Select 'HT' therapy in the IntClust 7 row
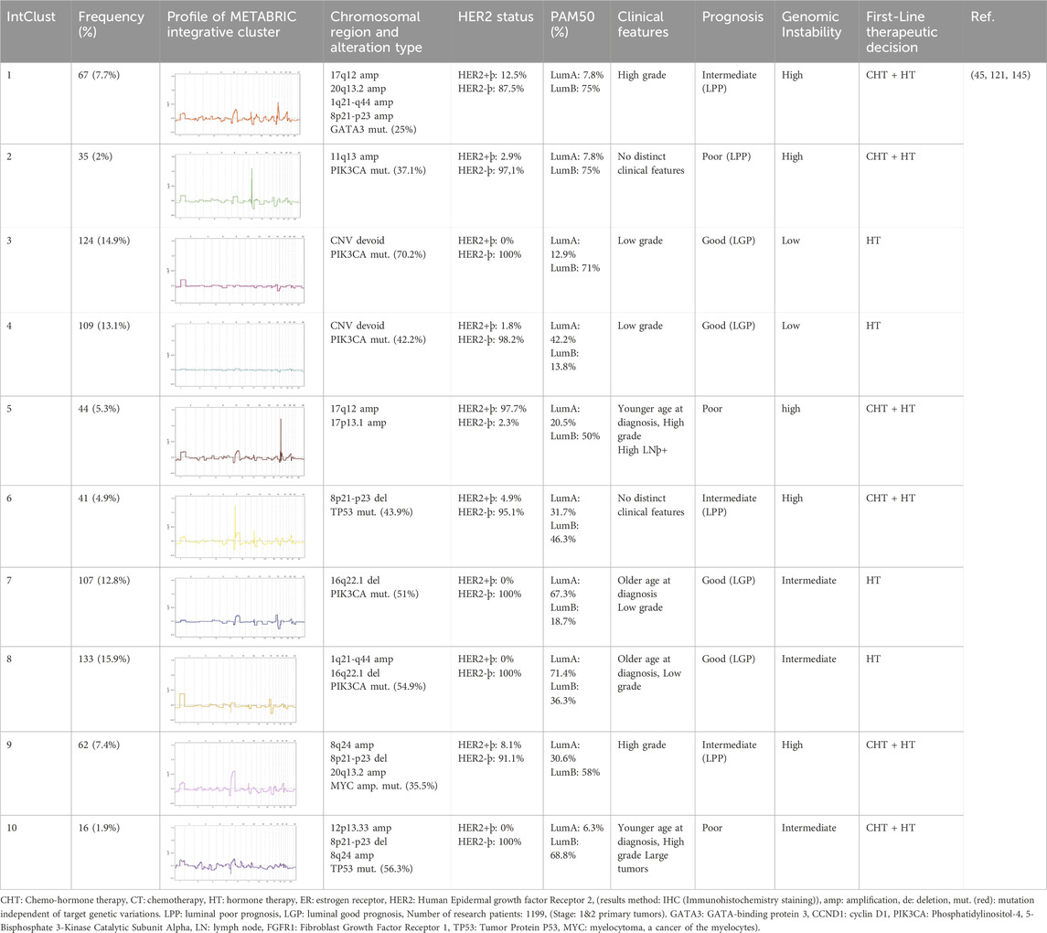 point(872,580)
